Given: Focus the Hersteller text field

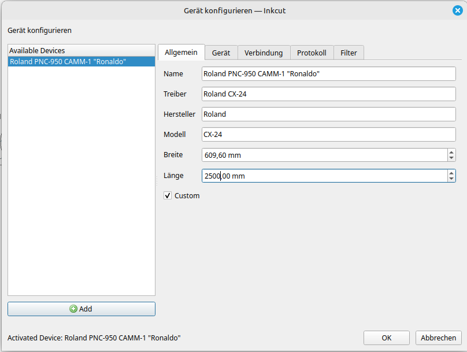Looking at the screenshot, I should 328,114.
